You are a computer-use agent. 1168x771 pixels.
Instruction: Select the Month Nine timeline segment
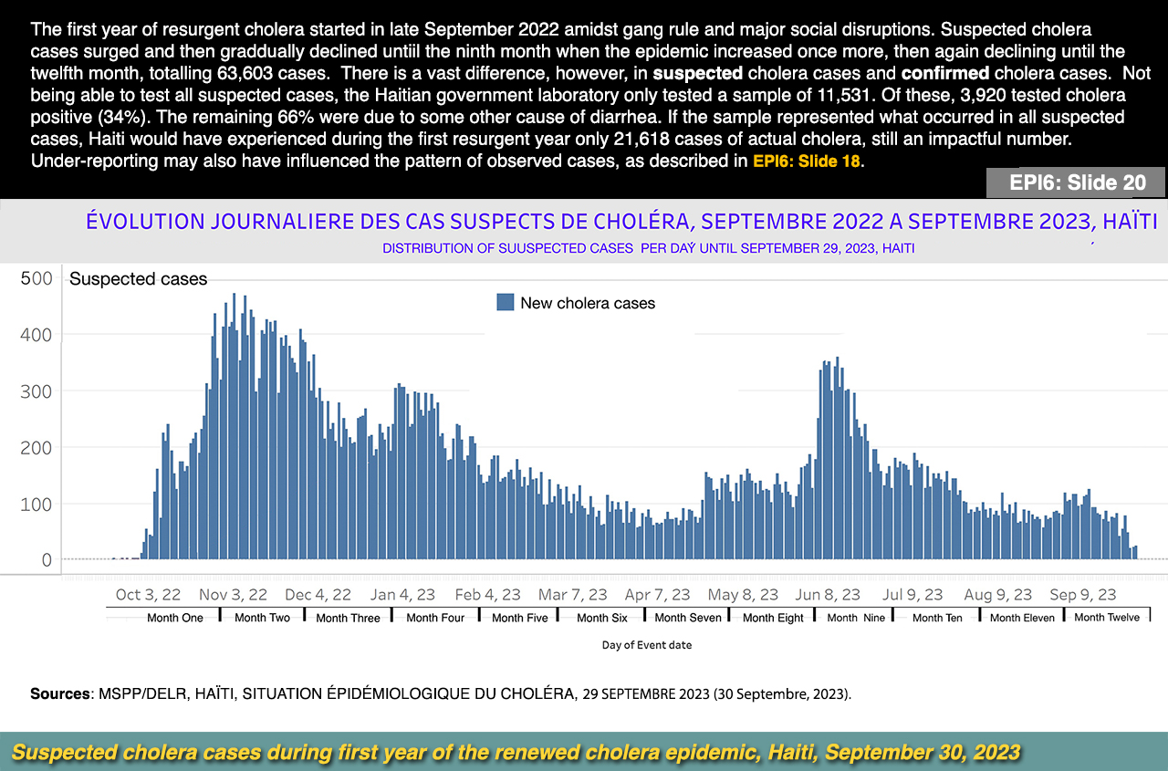[855, 618]
